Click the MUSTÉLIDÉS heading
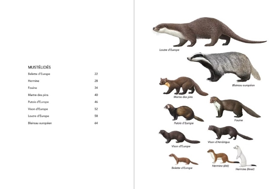 coord(39,67)
